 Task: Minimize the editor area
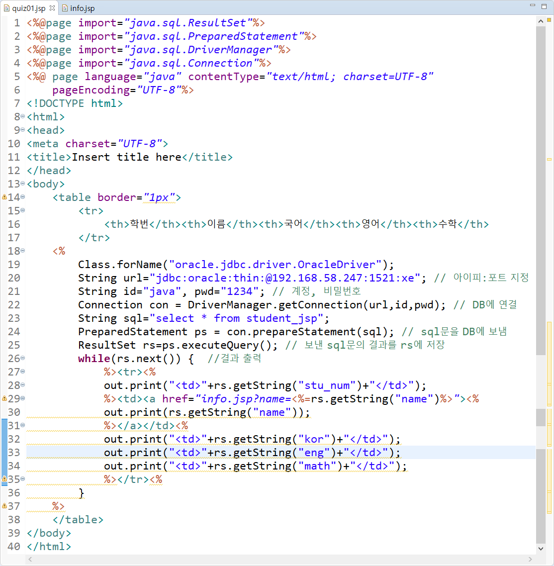click(x=532, y=5)
